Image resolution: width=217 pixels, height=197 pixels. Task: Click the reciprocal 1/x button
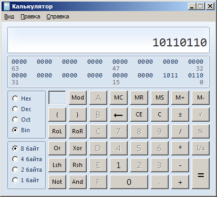point(201,149)
